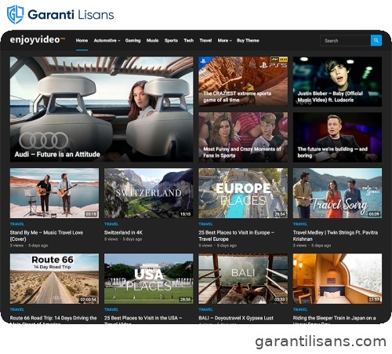Click TRAVEL tag above 25 Best Places Europe

click(205, 224)
